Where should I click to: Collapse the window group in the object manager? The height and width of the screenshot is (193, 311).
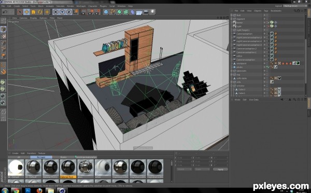[x=232, y=86]
